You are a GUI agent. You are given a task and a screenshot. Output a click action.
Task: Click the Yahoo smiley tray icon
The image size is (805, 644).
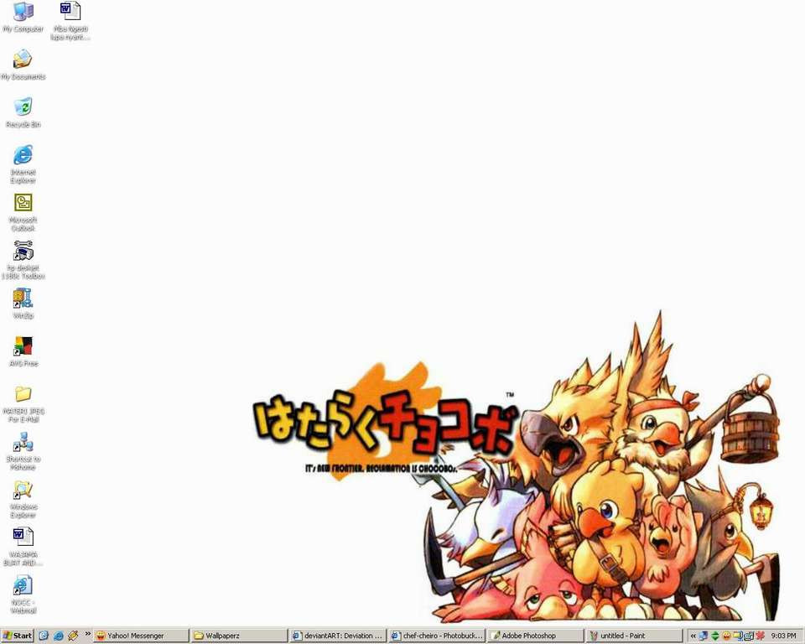[x=726, y=636]
